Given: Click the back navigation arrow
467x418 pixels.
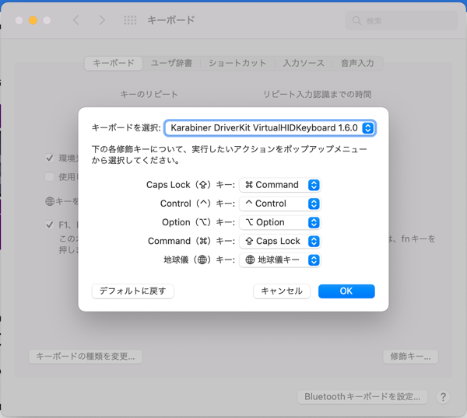Looking at the screenshot, I should (x=76, y=20).
